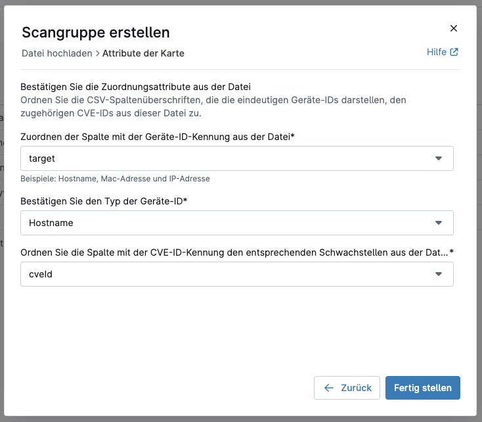Click the external link icon beside Hilfe
Image resolution: width=482 pixels, height=422 pixels.
454,53
